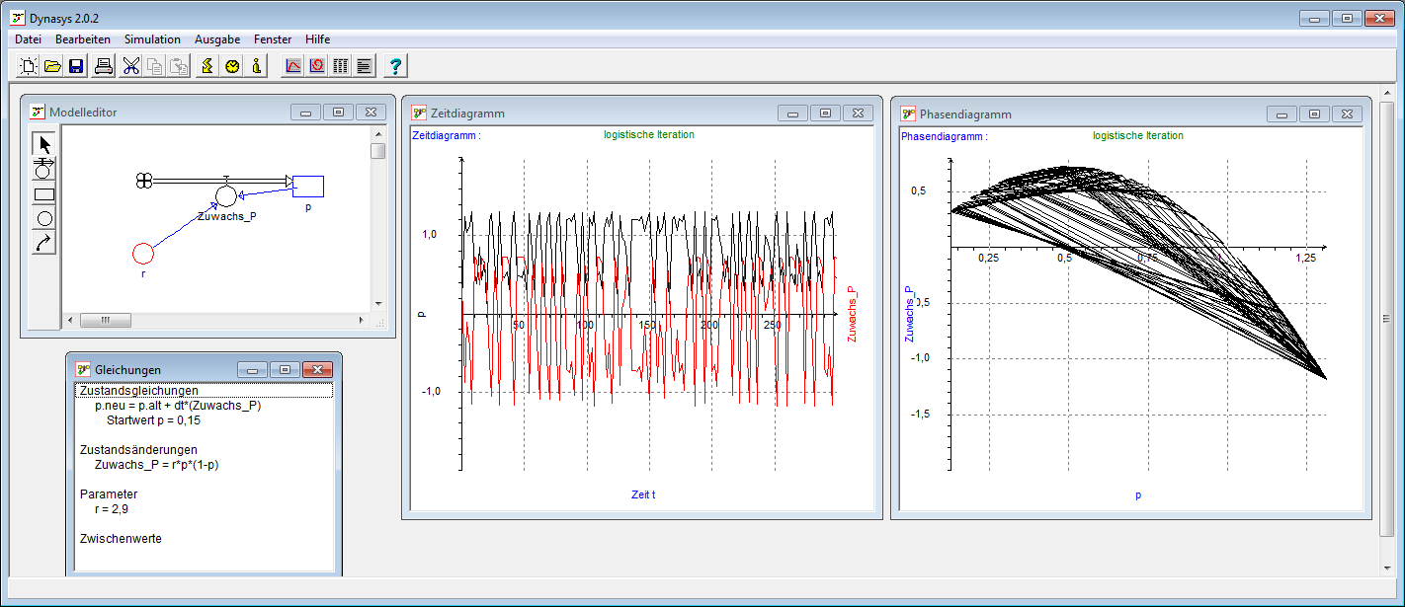
Task: Open the Simulation menu
Action: [x=152, y=39]
